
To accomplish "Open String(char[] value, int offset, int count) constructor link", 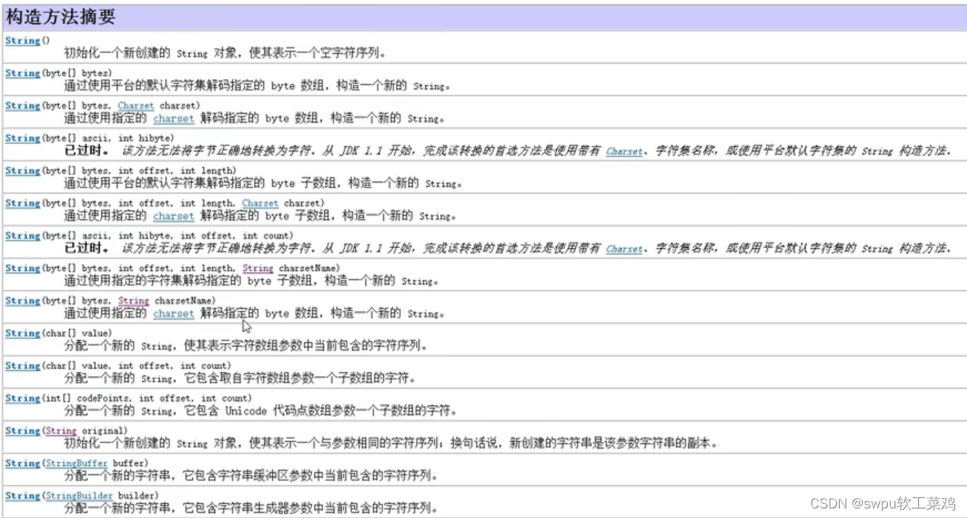I will tap(21, 366).
